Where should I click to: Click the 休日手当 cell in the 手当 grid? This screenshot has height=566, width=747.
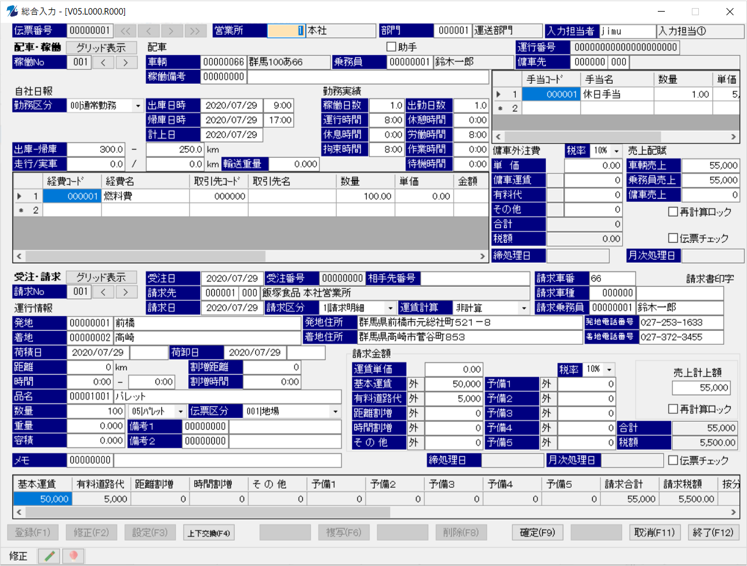(617, 94)
